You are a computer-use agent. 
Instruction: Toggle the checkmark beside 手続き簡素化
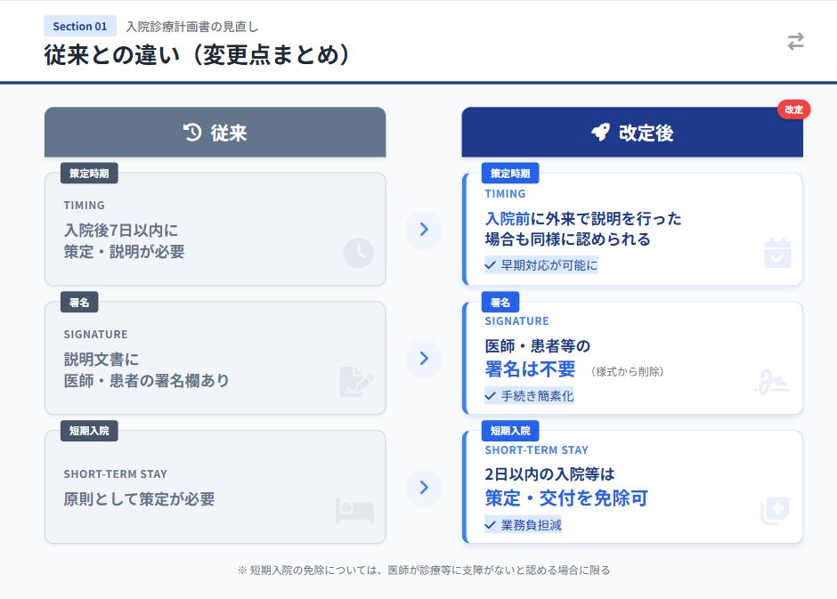490,394
